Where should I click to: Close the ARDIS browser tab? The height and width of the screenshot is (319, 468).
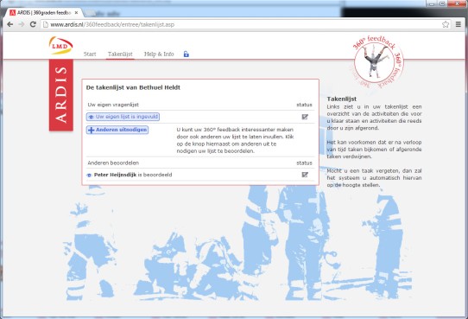pos(76,13)
